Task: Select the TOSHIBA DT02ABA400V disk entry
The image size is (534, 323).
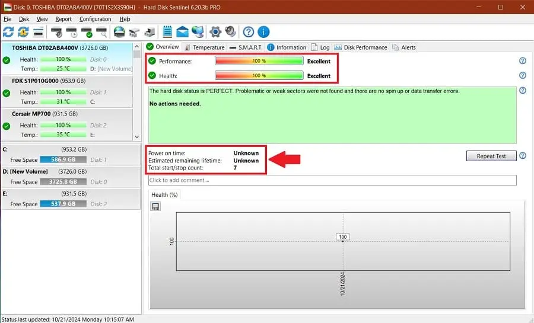Action: tap(67, 58)
